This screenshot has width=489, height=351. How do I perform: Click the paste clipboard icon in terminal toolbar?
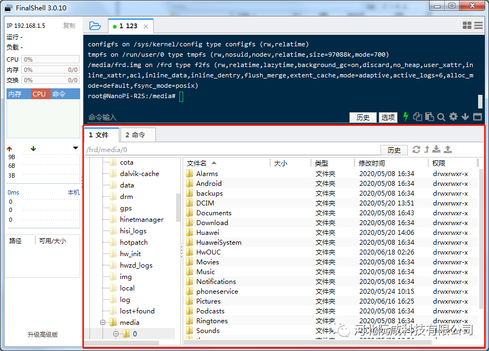[430, 117]
